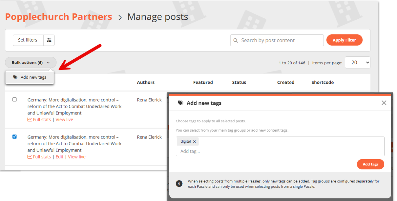The height and width of the screenshot is (201, 397).
Task: Open the Items per page dropdown
Action: (357, 63)
